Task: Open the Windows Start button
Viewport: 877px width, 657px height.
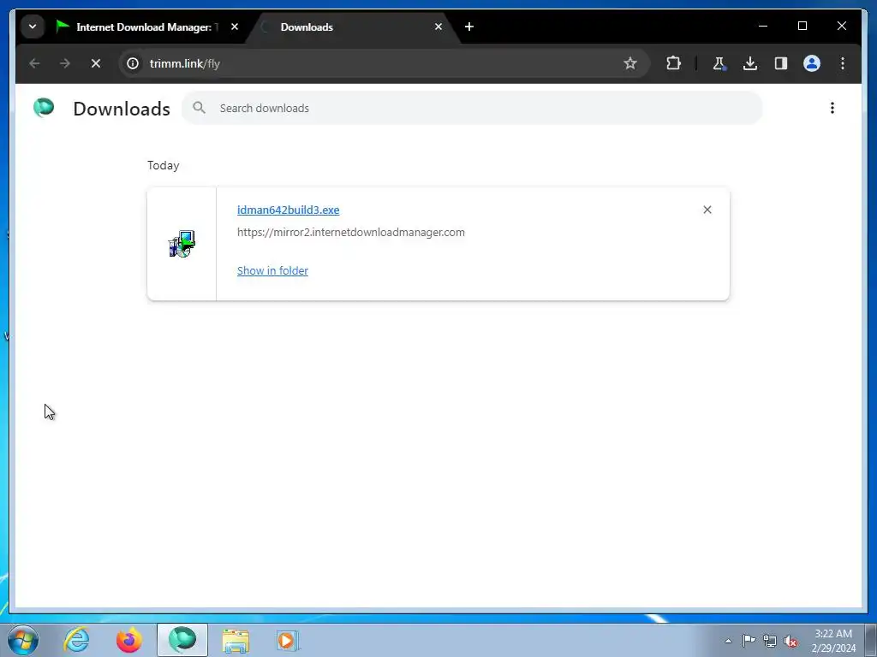Action: (x=23, y=640)
